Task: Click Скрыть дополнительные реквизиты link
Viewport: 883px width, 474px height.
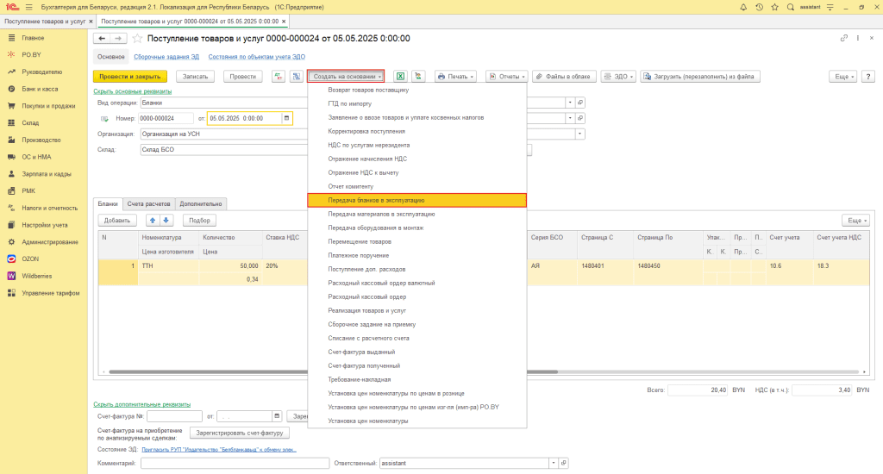Action: (x=142, y=404)
